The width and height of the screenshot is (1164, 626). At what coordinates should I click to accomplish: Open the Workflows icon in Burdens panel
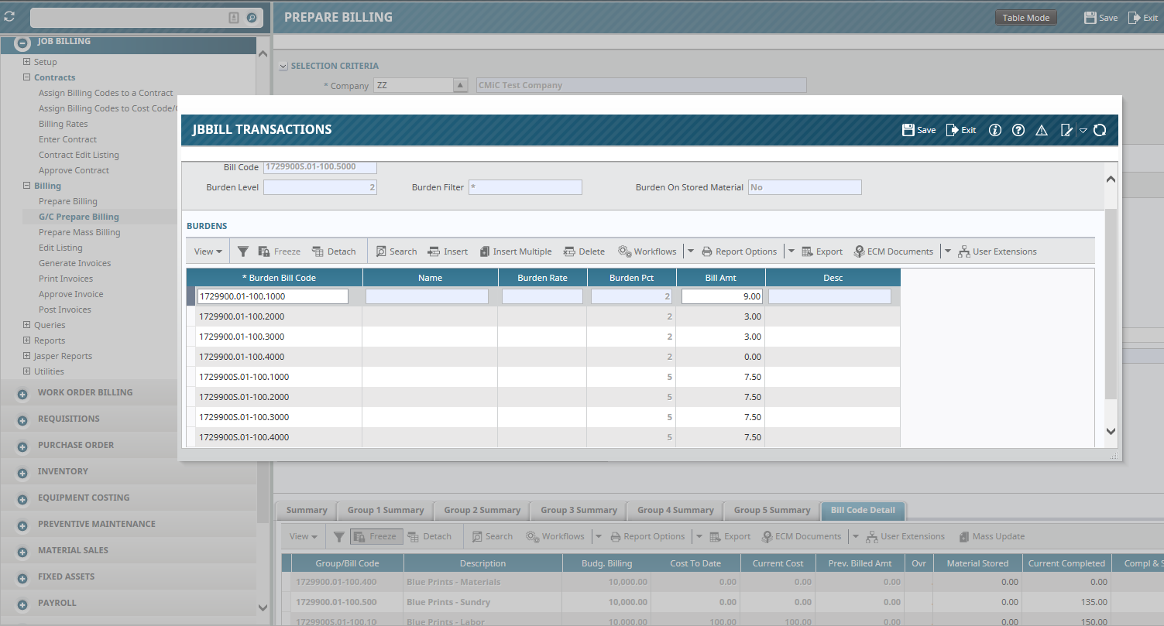[x=647, y=251]
